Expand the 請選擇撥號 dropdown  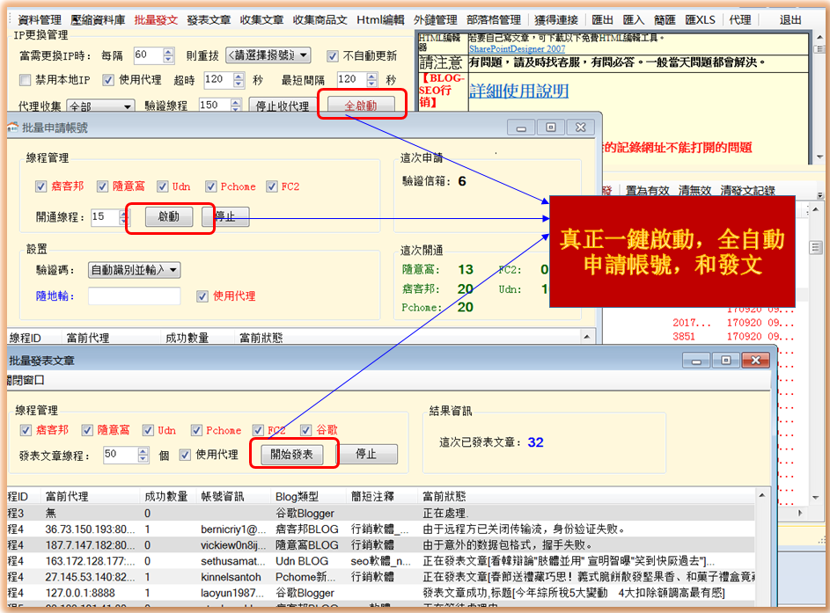(x=268, y=55)
